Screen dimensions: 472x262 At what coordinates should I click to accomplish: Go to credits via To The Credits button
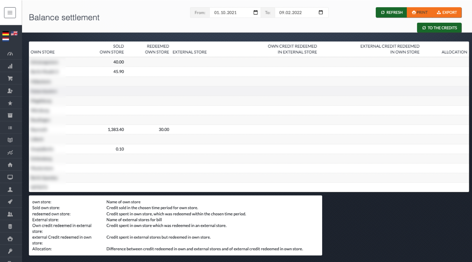coord(439,28)
